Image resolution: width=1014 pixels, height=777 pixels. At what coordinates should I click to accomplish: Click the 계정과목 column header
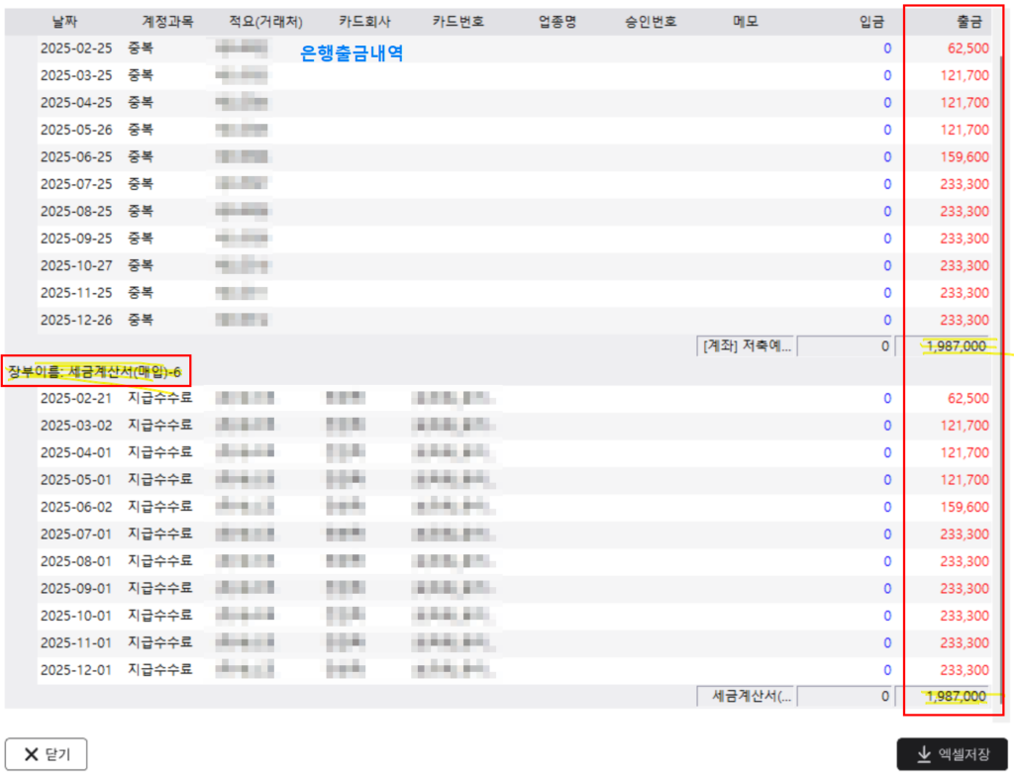coord(167,21)
